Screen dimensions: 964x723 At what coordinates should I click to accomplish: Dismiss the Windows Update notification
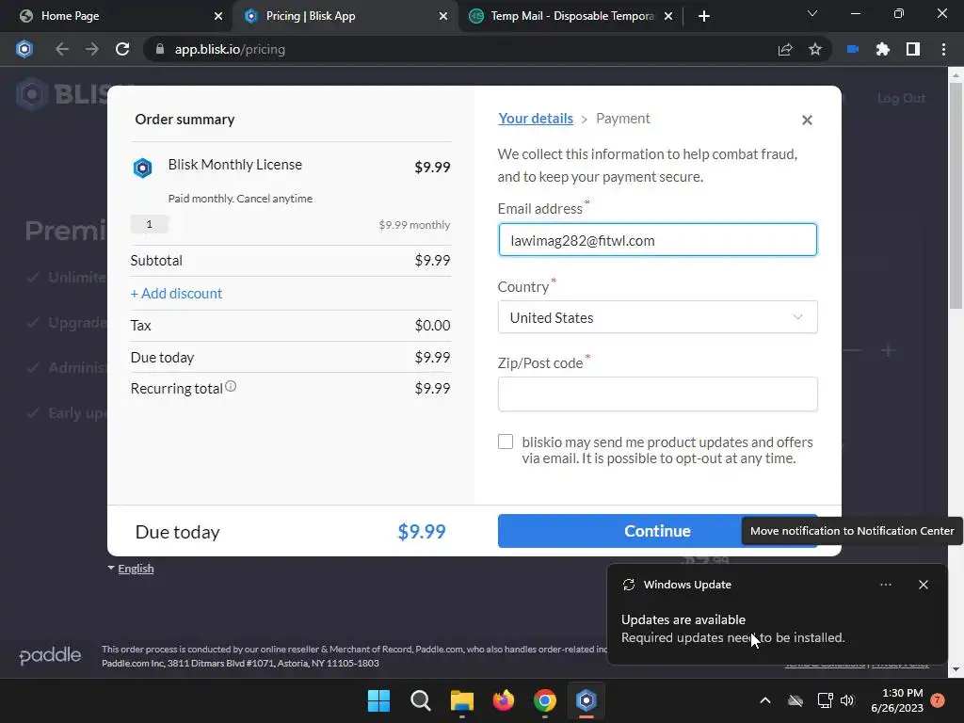tap(924, 585)
